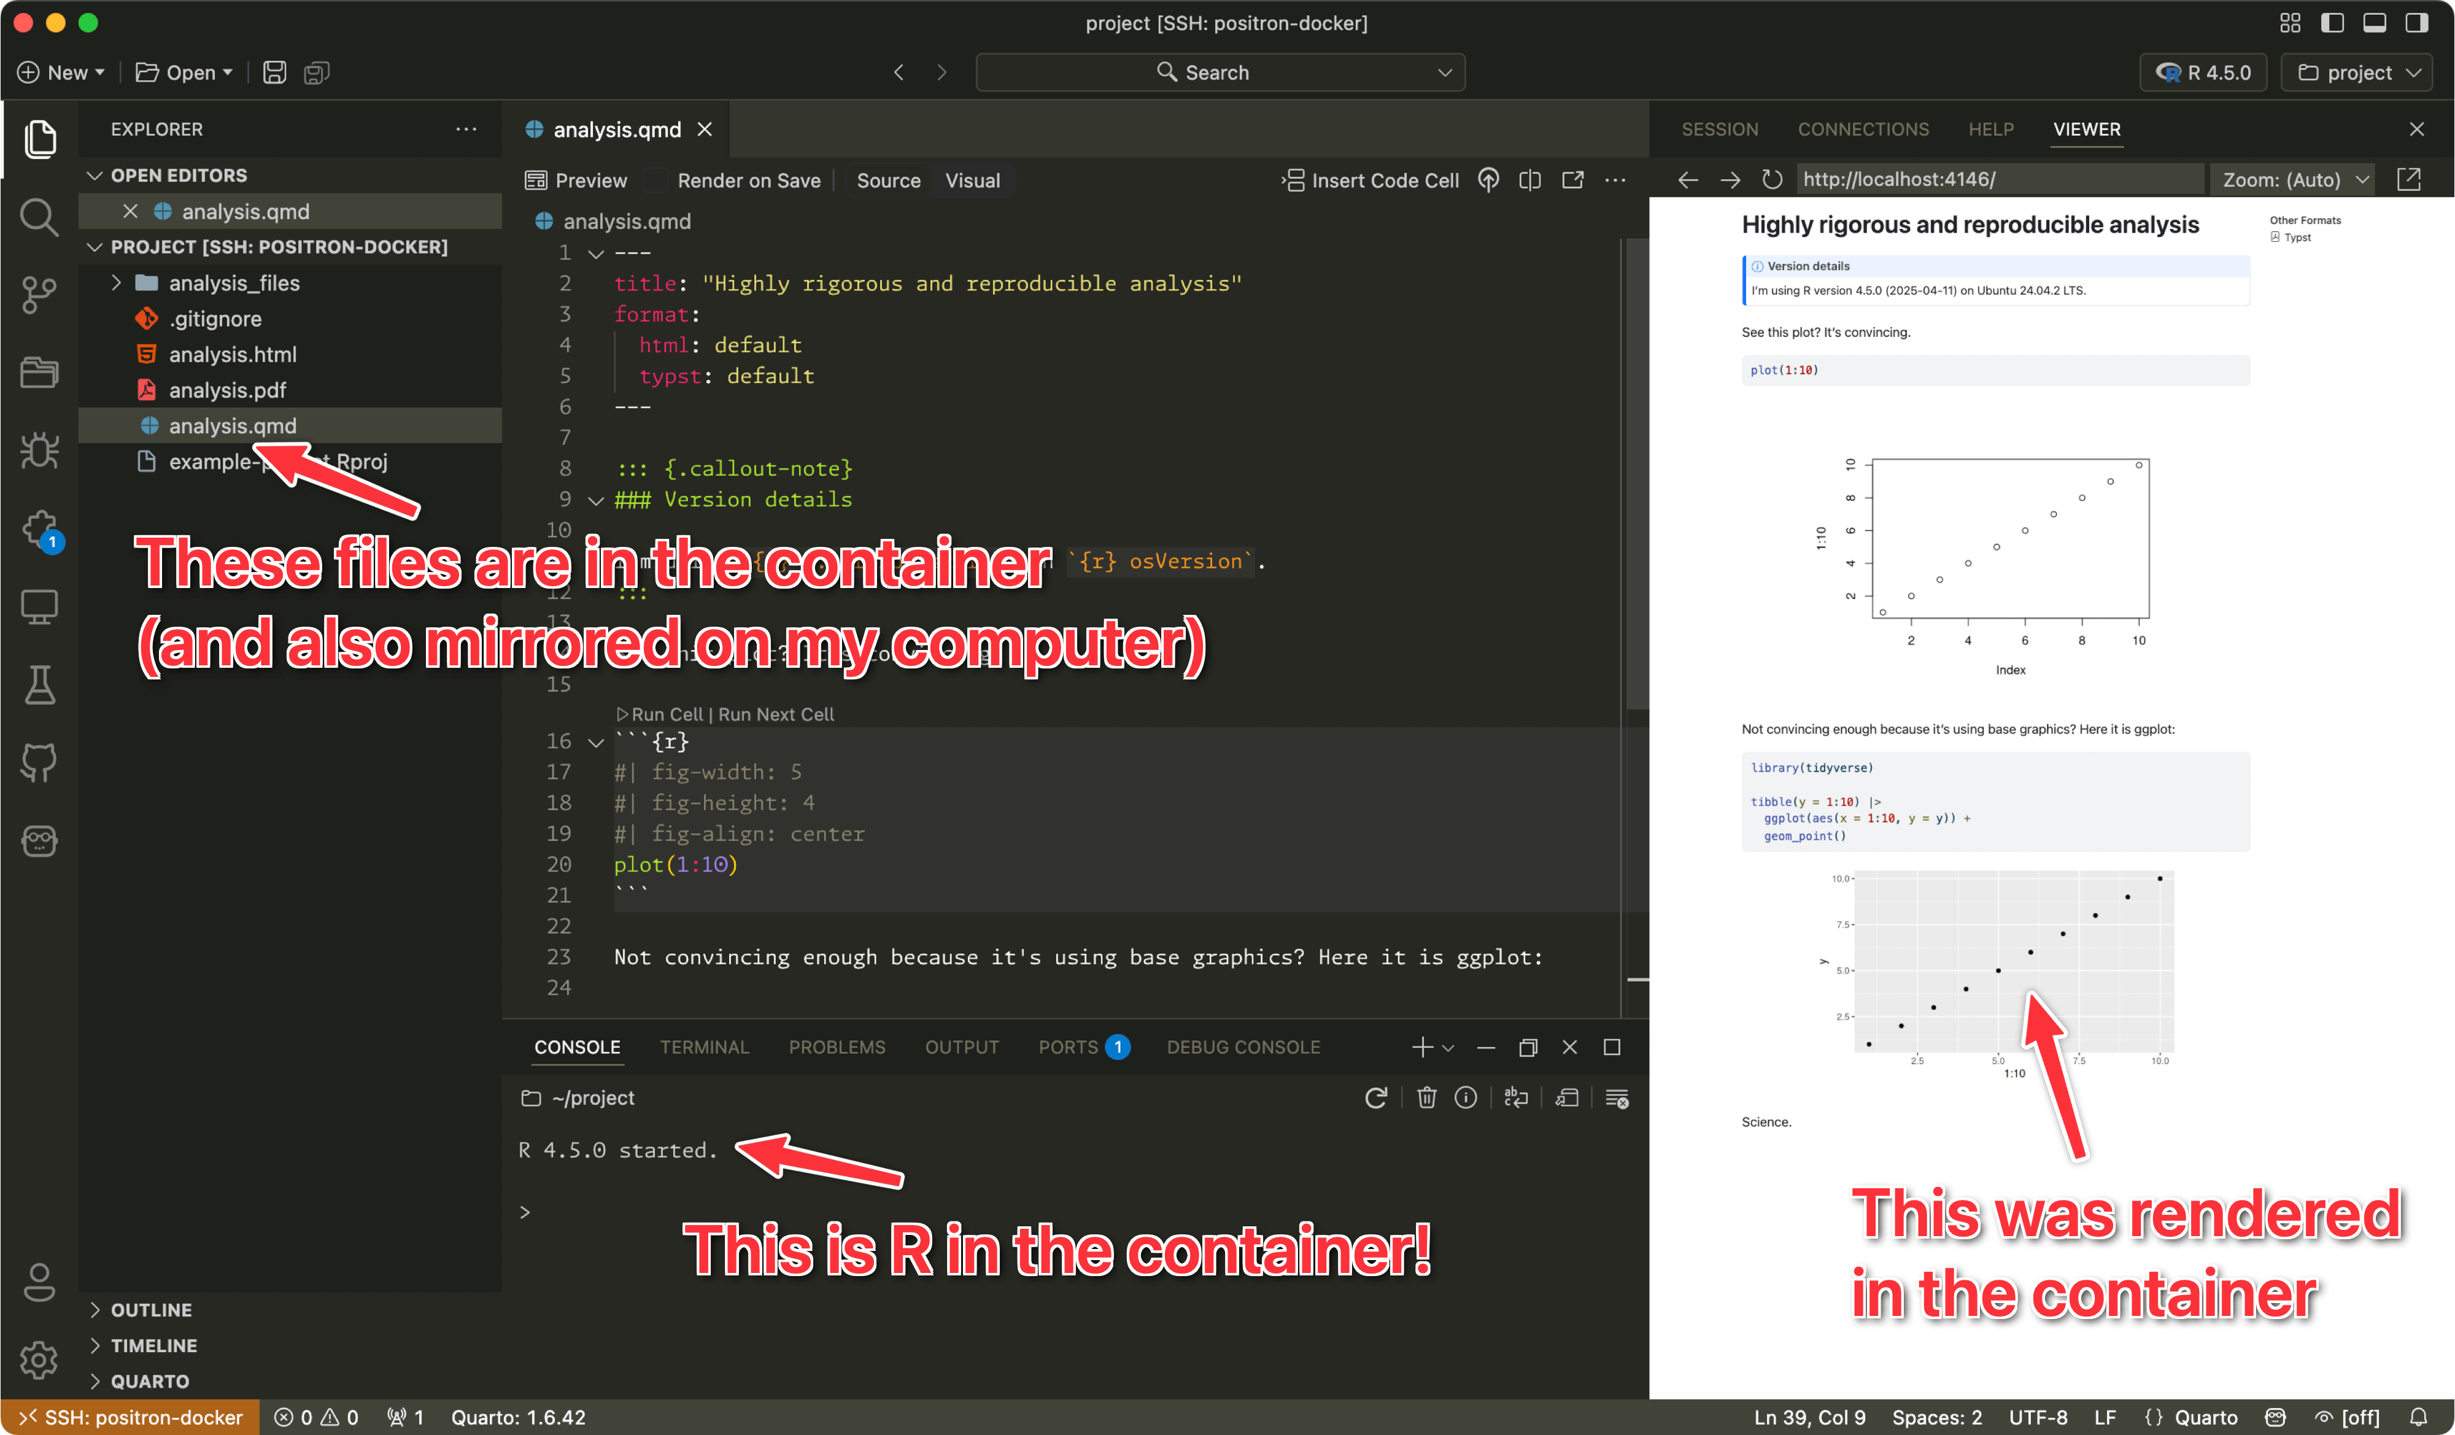The height and width of the screenshot is (1435, 2455).
Task: Open the Accounts menu
Action: (39, 1282)
